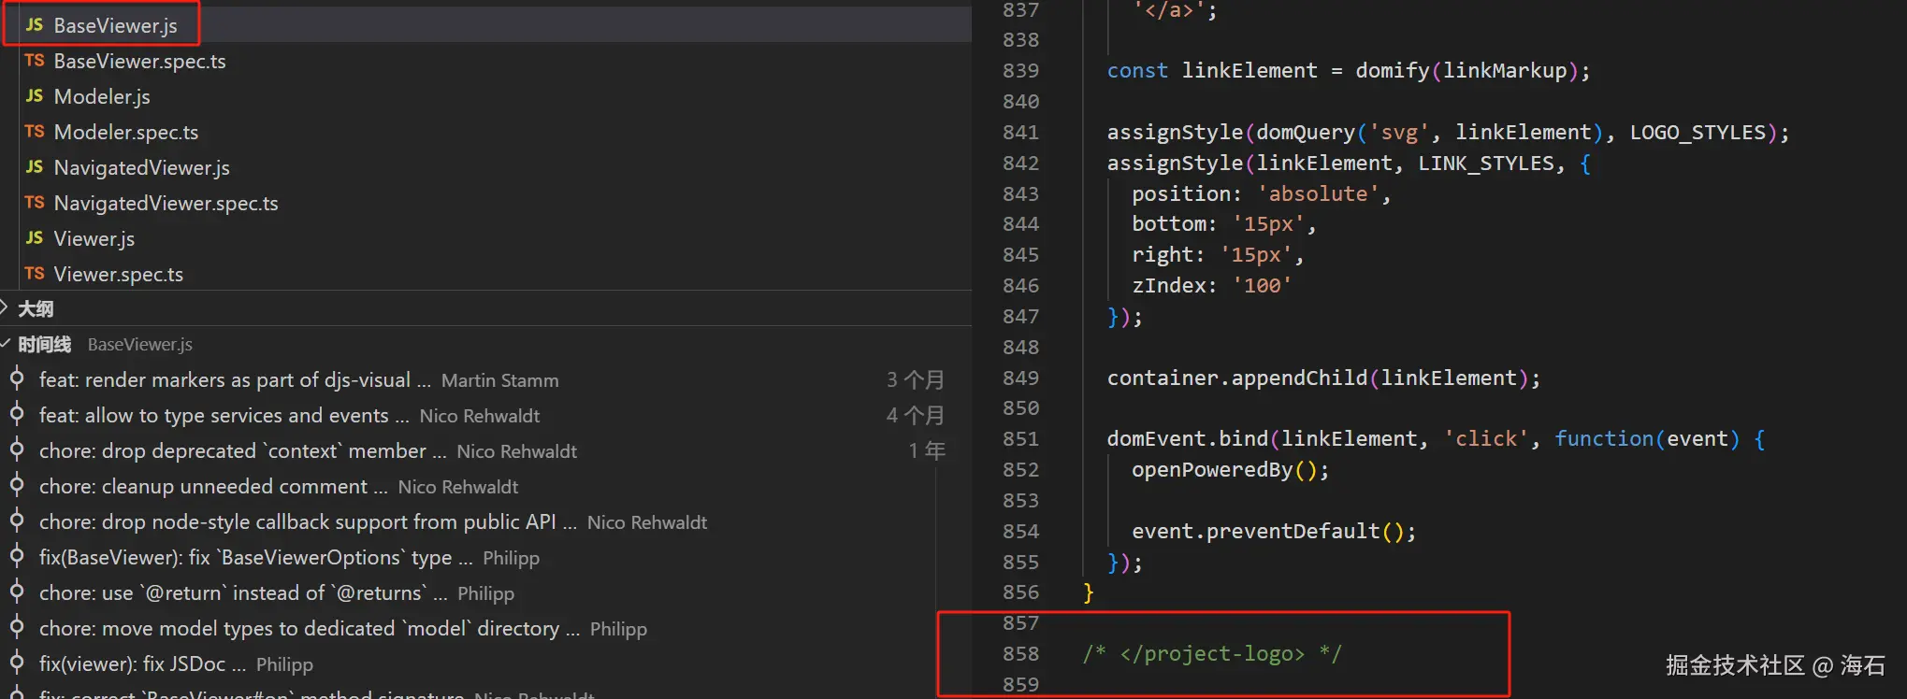Click 'openPoweredBy' call on line 852
The width and height of the screenshot is (1907, 699).
(x=1212, y=470)
